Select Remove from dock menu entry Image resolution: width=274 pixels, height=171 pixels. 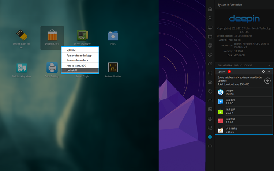[80, 60]
